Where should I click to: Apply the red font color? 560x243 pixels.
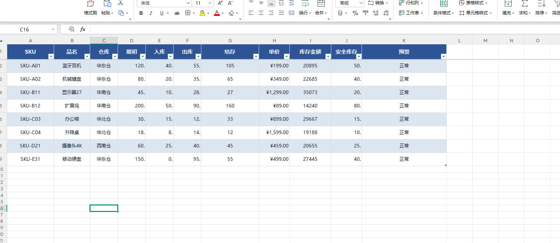pos(217,13)
